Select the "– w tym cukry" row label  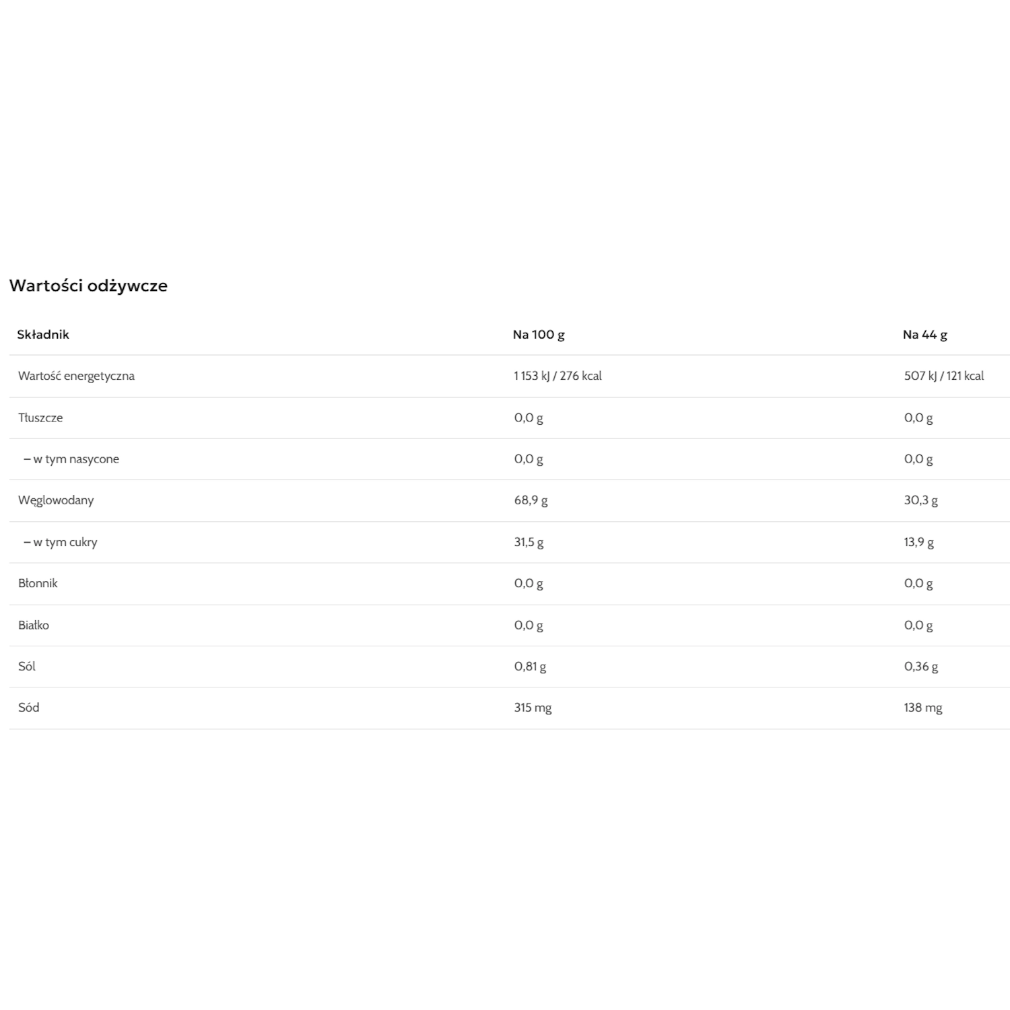(x=61, y=542)
